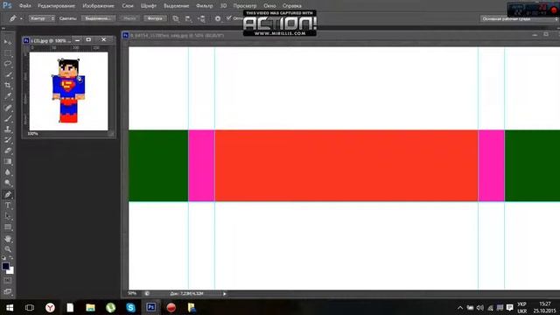Show hidden system tray icons
560x315 pixels.
460,308
